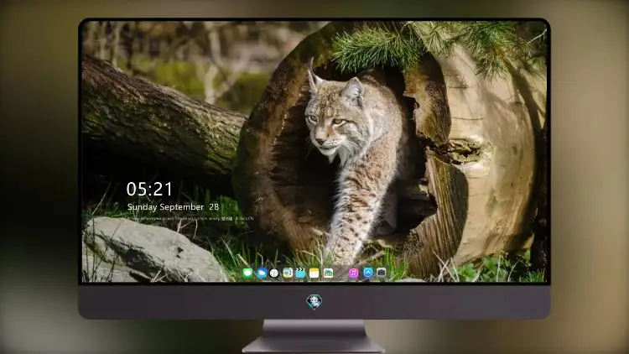Launch the pink Music app icon

coord(353,273)
